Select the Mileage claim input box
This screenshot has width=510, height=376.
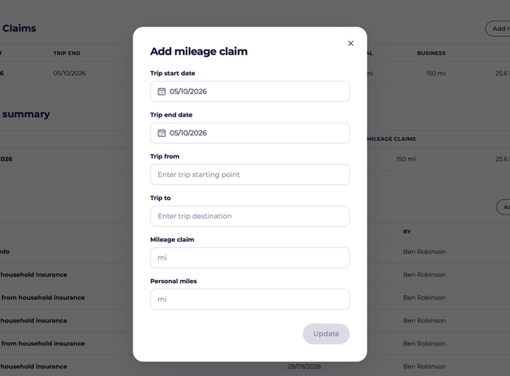coord(250,258)
